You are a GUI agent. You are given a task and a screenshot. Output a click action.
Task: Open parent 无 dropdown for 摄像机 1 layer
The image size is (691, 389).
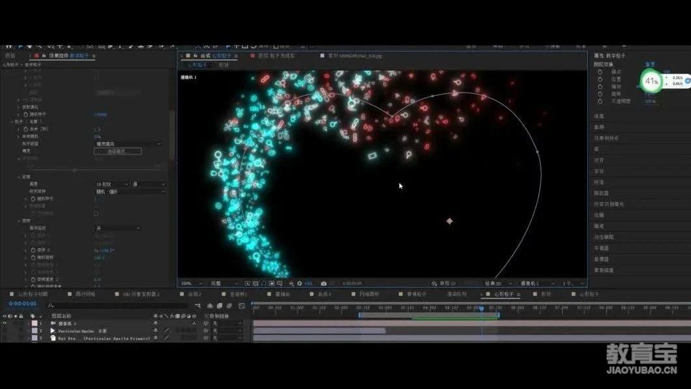226,323
